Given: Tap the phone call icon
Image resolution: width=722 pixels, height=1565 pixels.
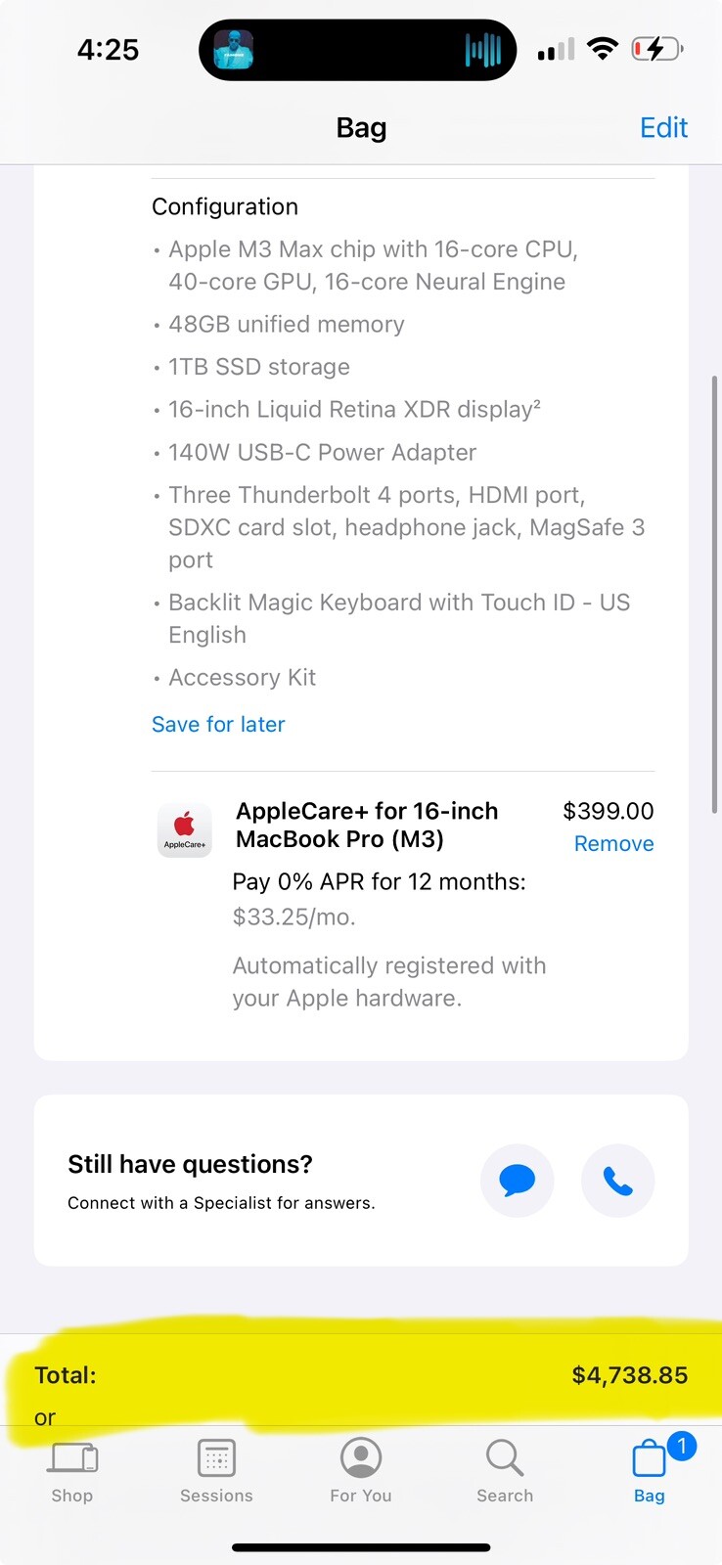Looking at the screenshot, I should tap(617, 1181).
